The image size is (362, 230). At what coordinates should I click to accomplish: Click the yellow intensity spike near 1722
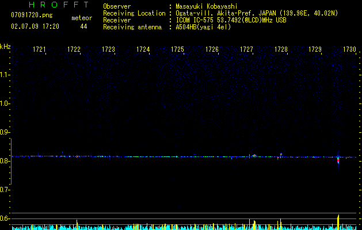pyautogui.click(x=77, y=225)
